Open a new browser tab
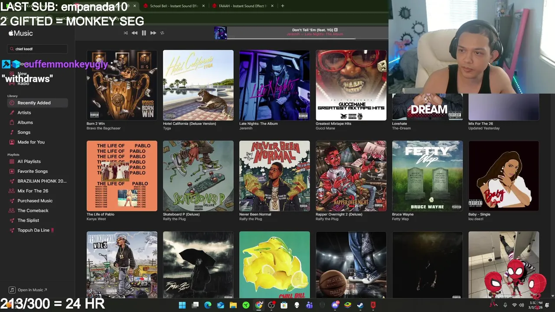Image resolution: width=555 pixels, height=312 pixels. (283, 6)
